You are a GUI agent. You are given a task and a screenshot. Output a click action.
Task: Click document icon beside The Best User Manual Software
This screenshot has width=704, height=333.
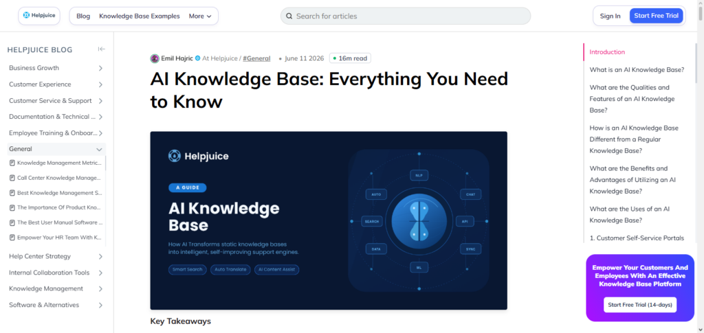click(12, 222)
